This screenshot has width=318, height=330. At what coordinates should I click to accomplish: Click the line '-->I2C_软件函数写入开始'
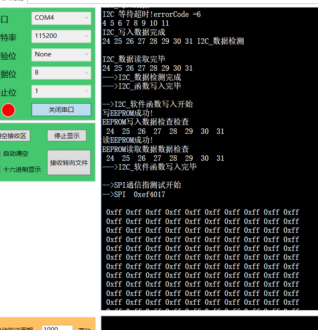147,104
